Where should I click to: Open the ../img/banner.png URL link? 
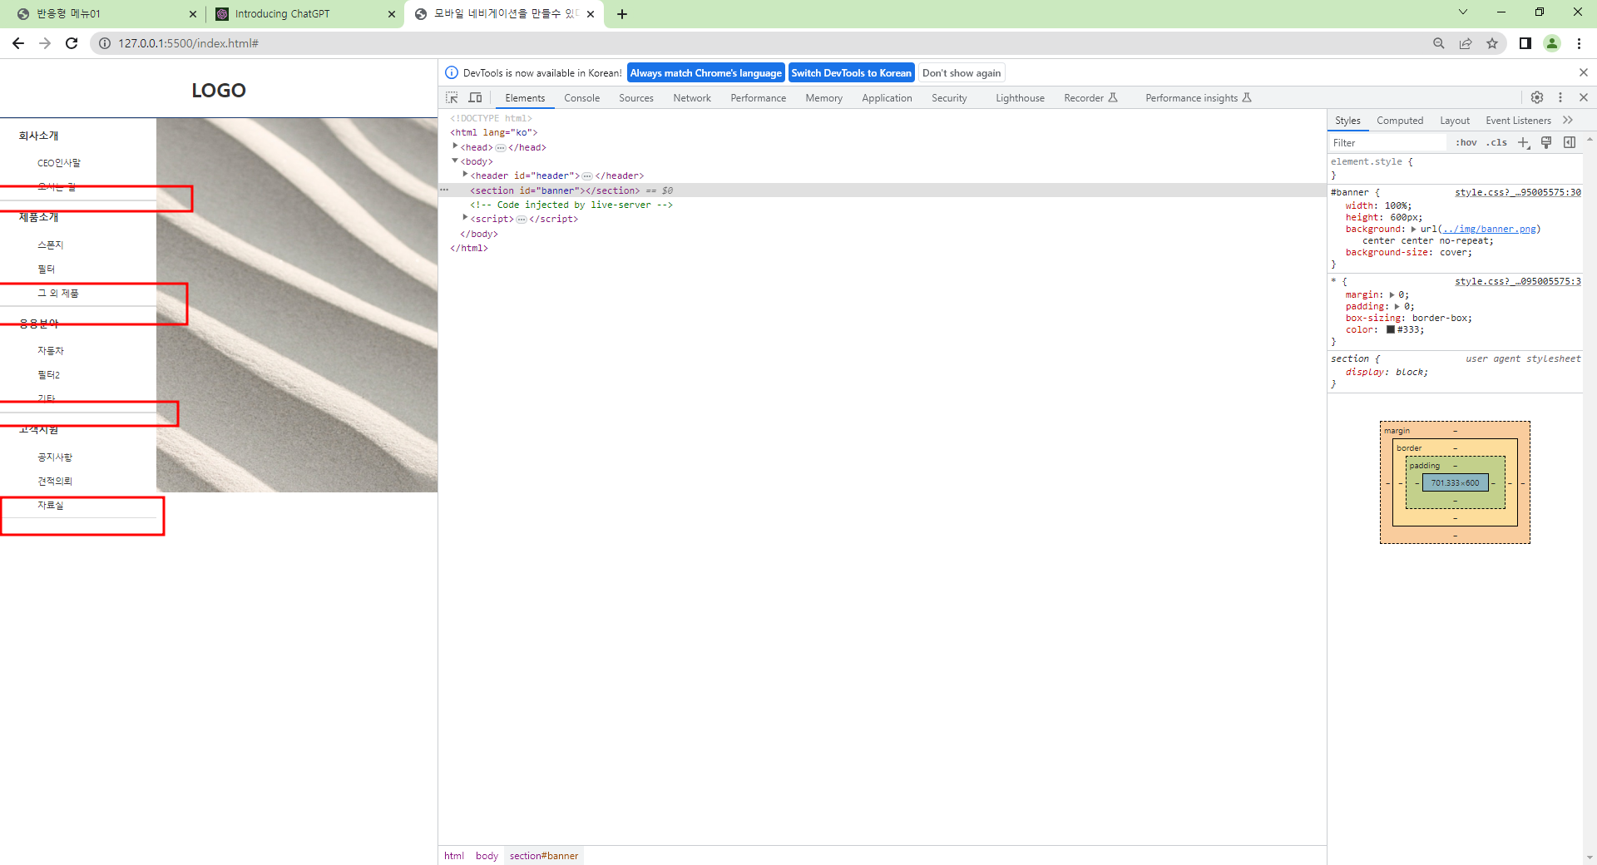[1489, 229]
